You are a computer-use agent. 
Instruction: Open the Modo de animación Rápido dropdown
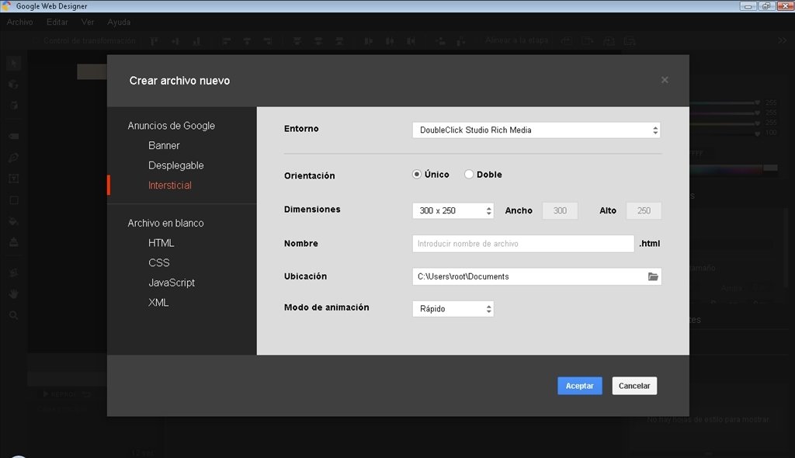(x=453, y=309)
